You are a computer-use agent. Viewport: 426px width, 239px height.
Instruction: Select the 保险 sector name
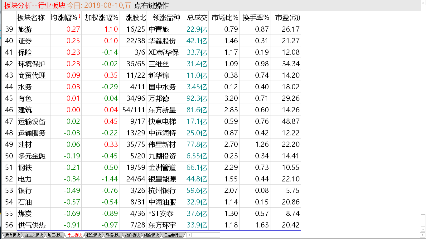pos(25,52)
